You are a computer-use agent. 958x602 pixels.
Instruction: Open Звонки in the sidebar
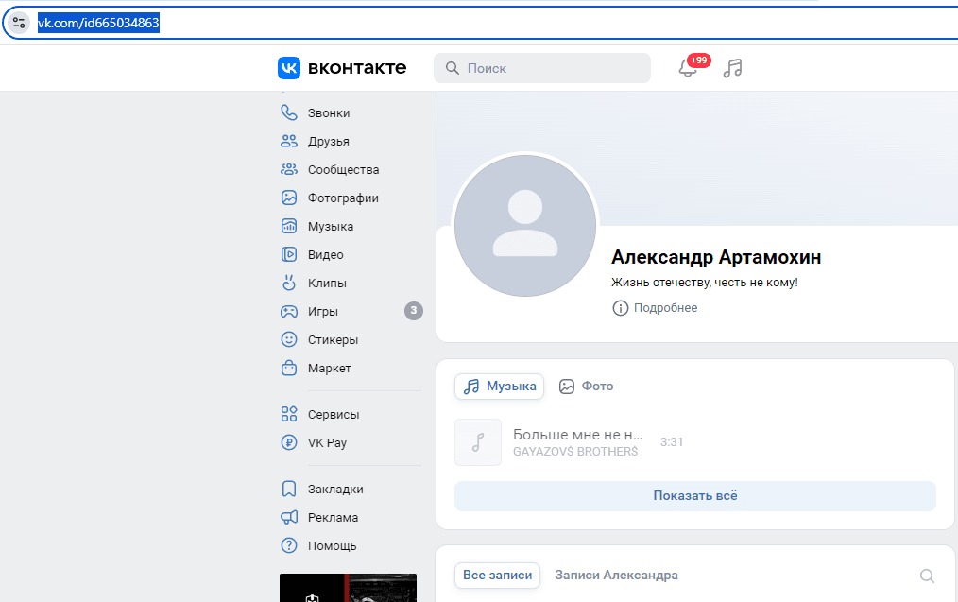point(329,113)
